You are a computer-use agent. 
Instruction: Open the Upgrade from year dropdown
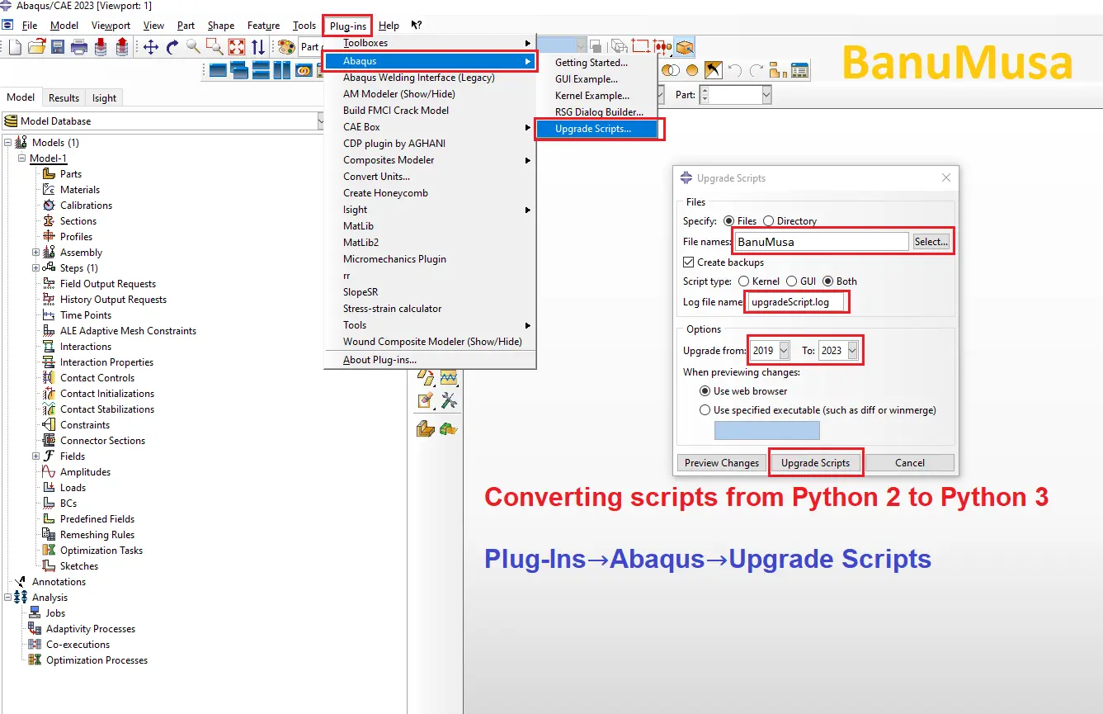click(784, 351)
